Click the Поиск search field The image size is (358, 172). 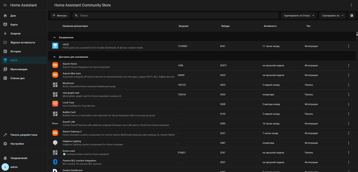click(176, 15)
